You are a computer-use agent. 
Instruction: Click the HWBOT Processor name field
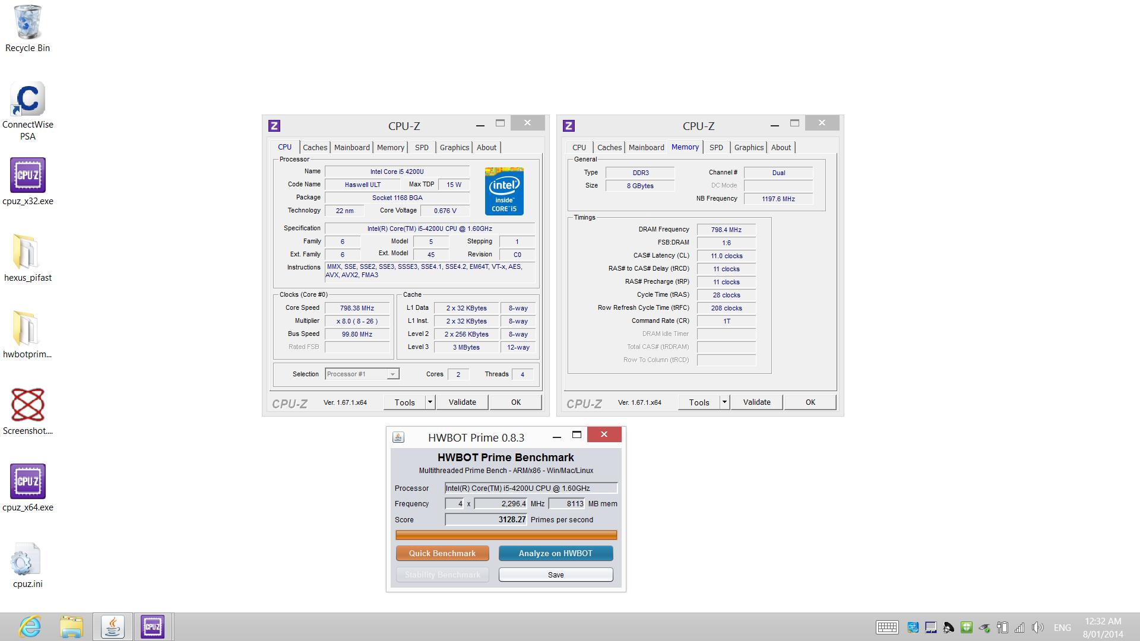[x=531, y=488]
